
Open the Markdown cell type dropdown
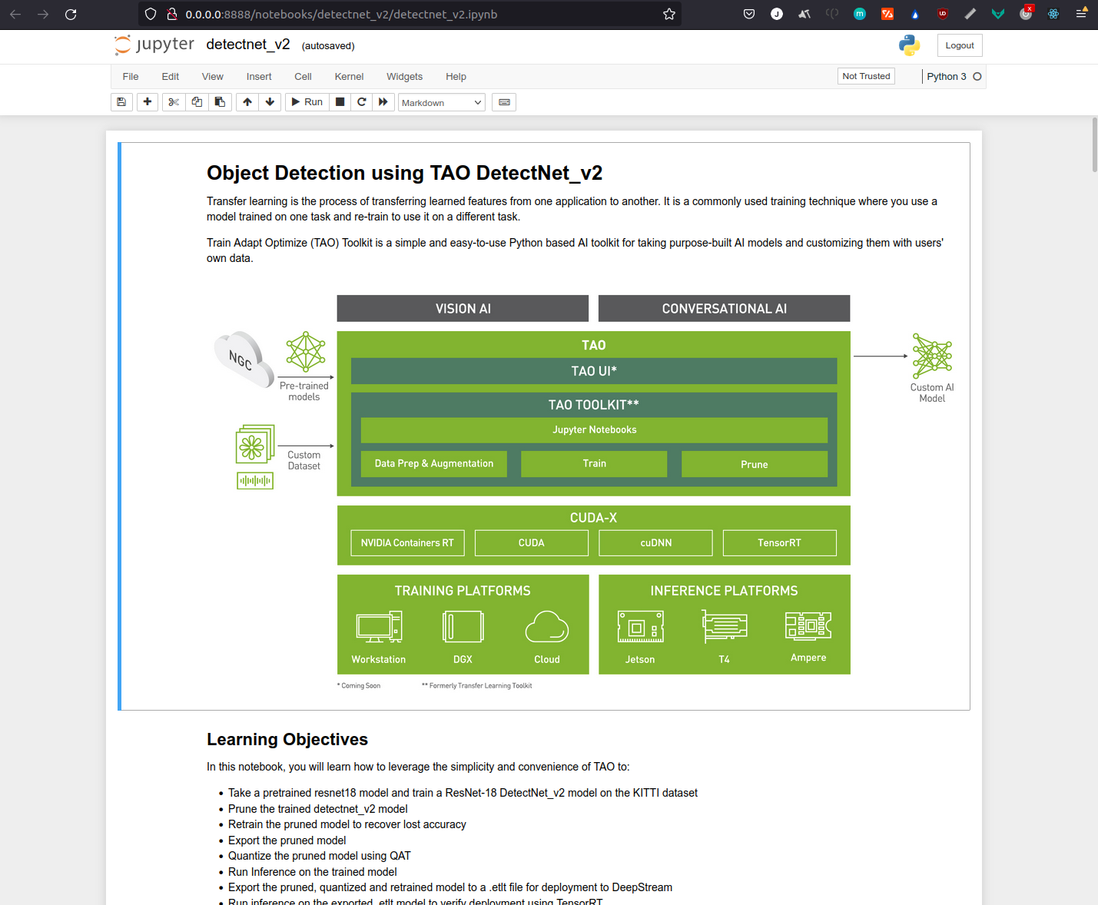click(x=442, y=102)
